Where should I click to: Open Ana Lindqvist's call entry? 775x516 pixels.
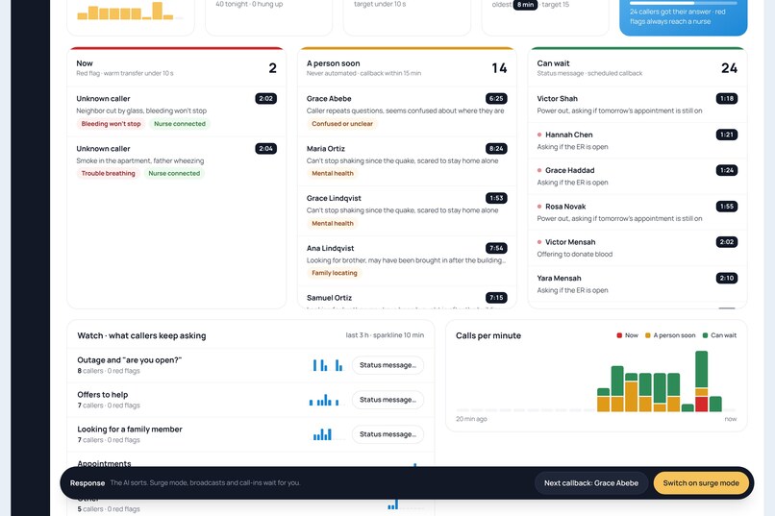[x=407, y=260]
